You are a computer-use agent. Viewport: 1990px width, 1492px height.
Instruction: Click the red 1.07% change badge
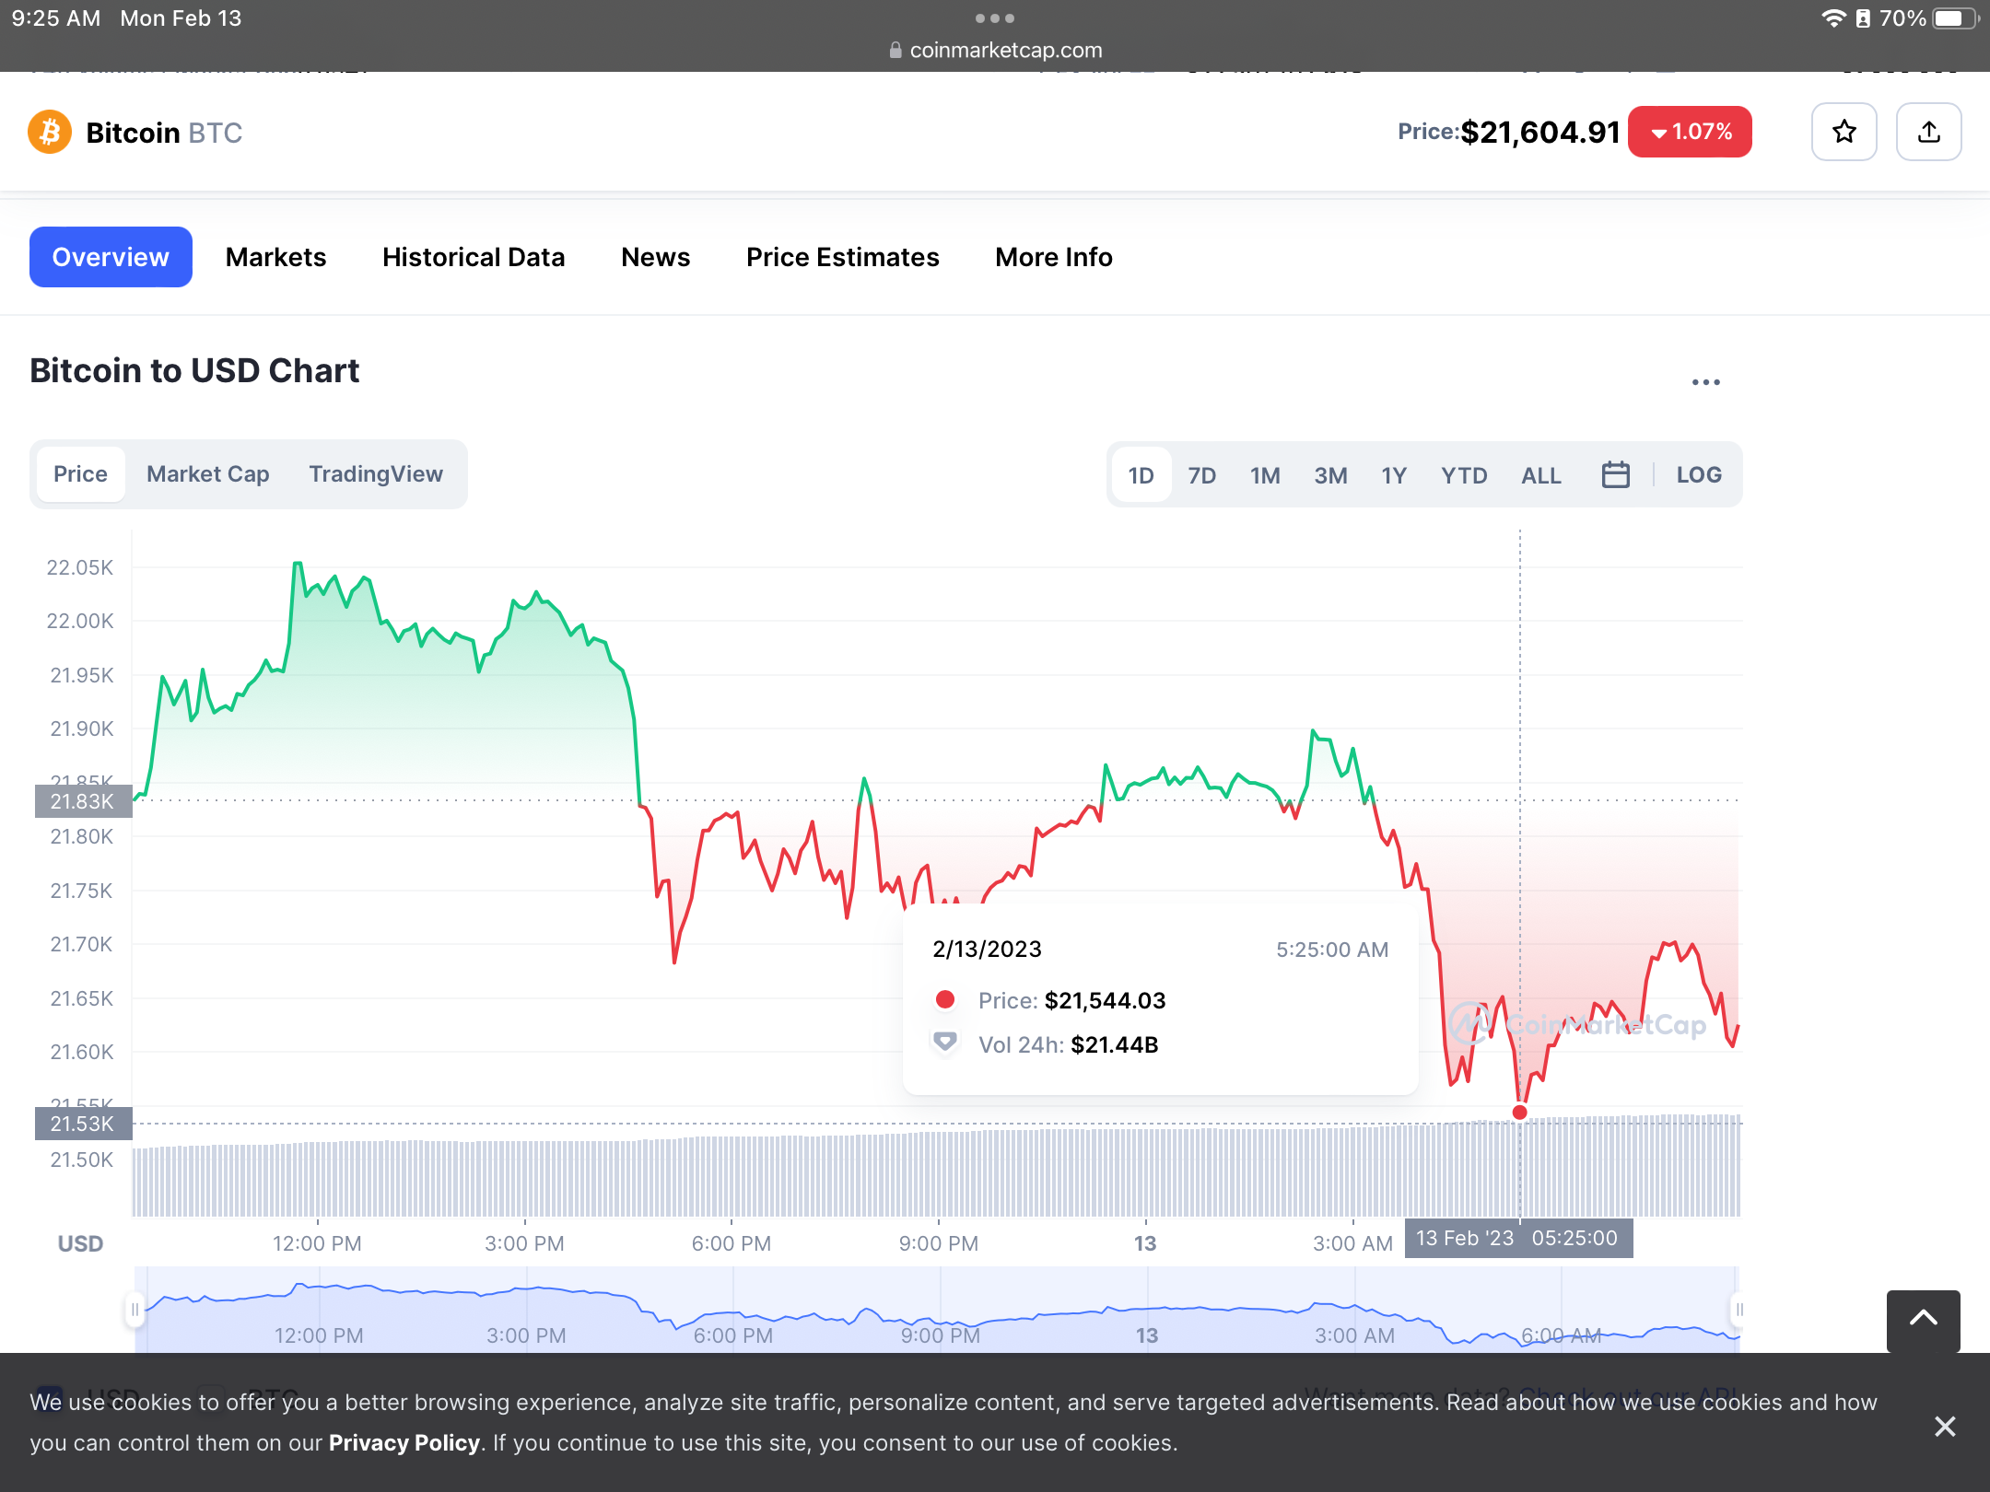tap(1690, 132)
